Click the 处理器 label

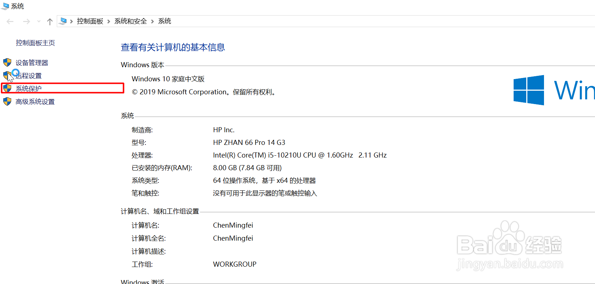coord(142,155)
